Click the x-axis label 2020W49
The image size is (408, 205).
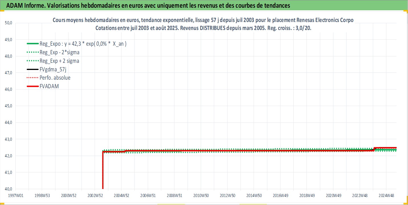point(333,196)
